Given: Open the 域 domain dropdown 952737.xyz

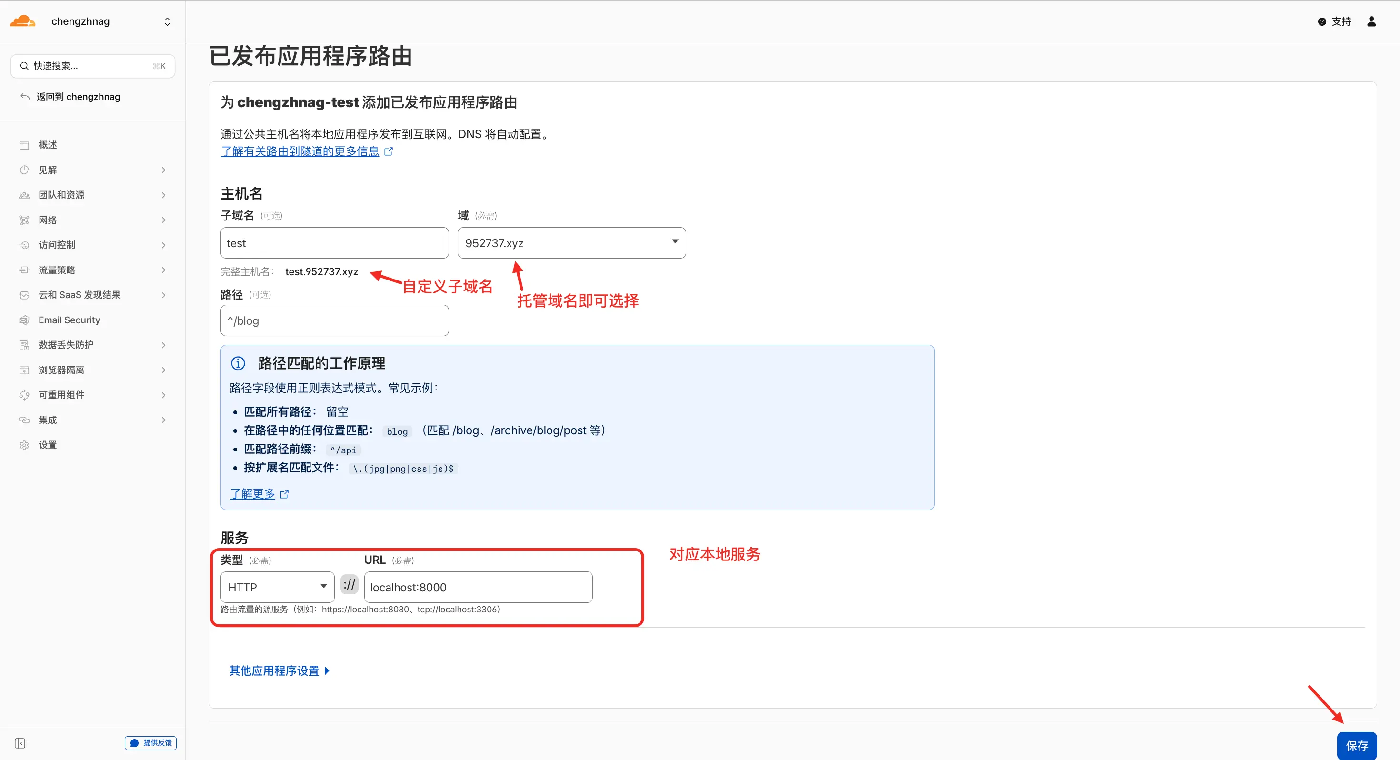Looking at the screenshot, I should (571, 243).
